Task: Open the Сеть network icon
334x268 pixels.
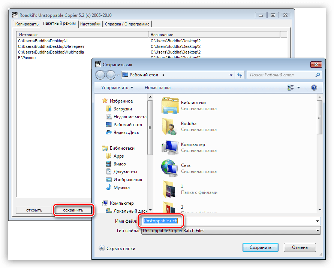Action: (170, 168)
